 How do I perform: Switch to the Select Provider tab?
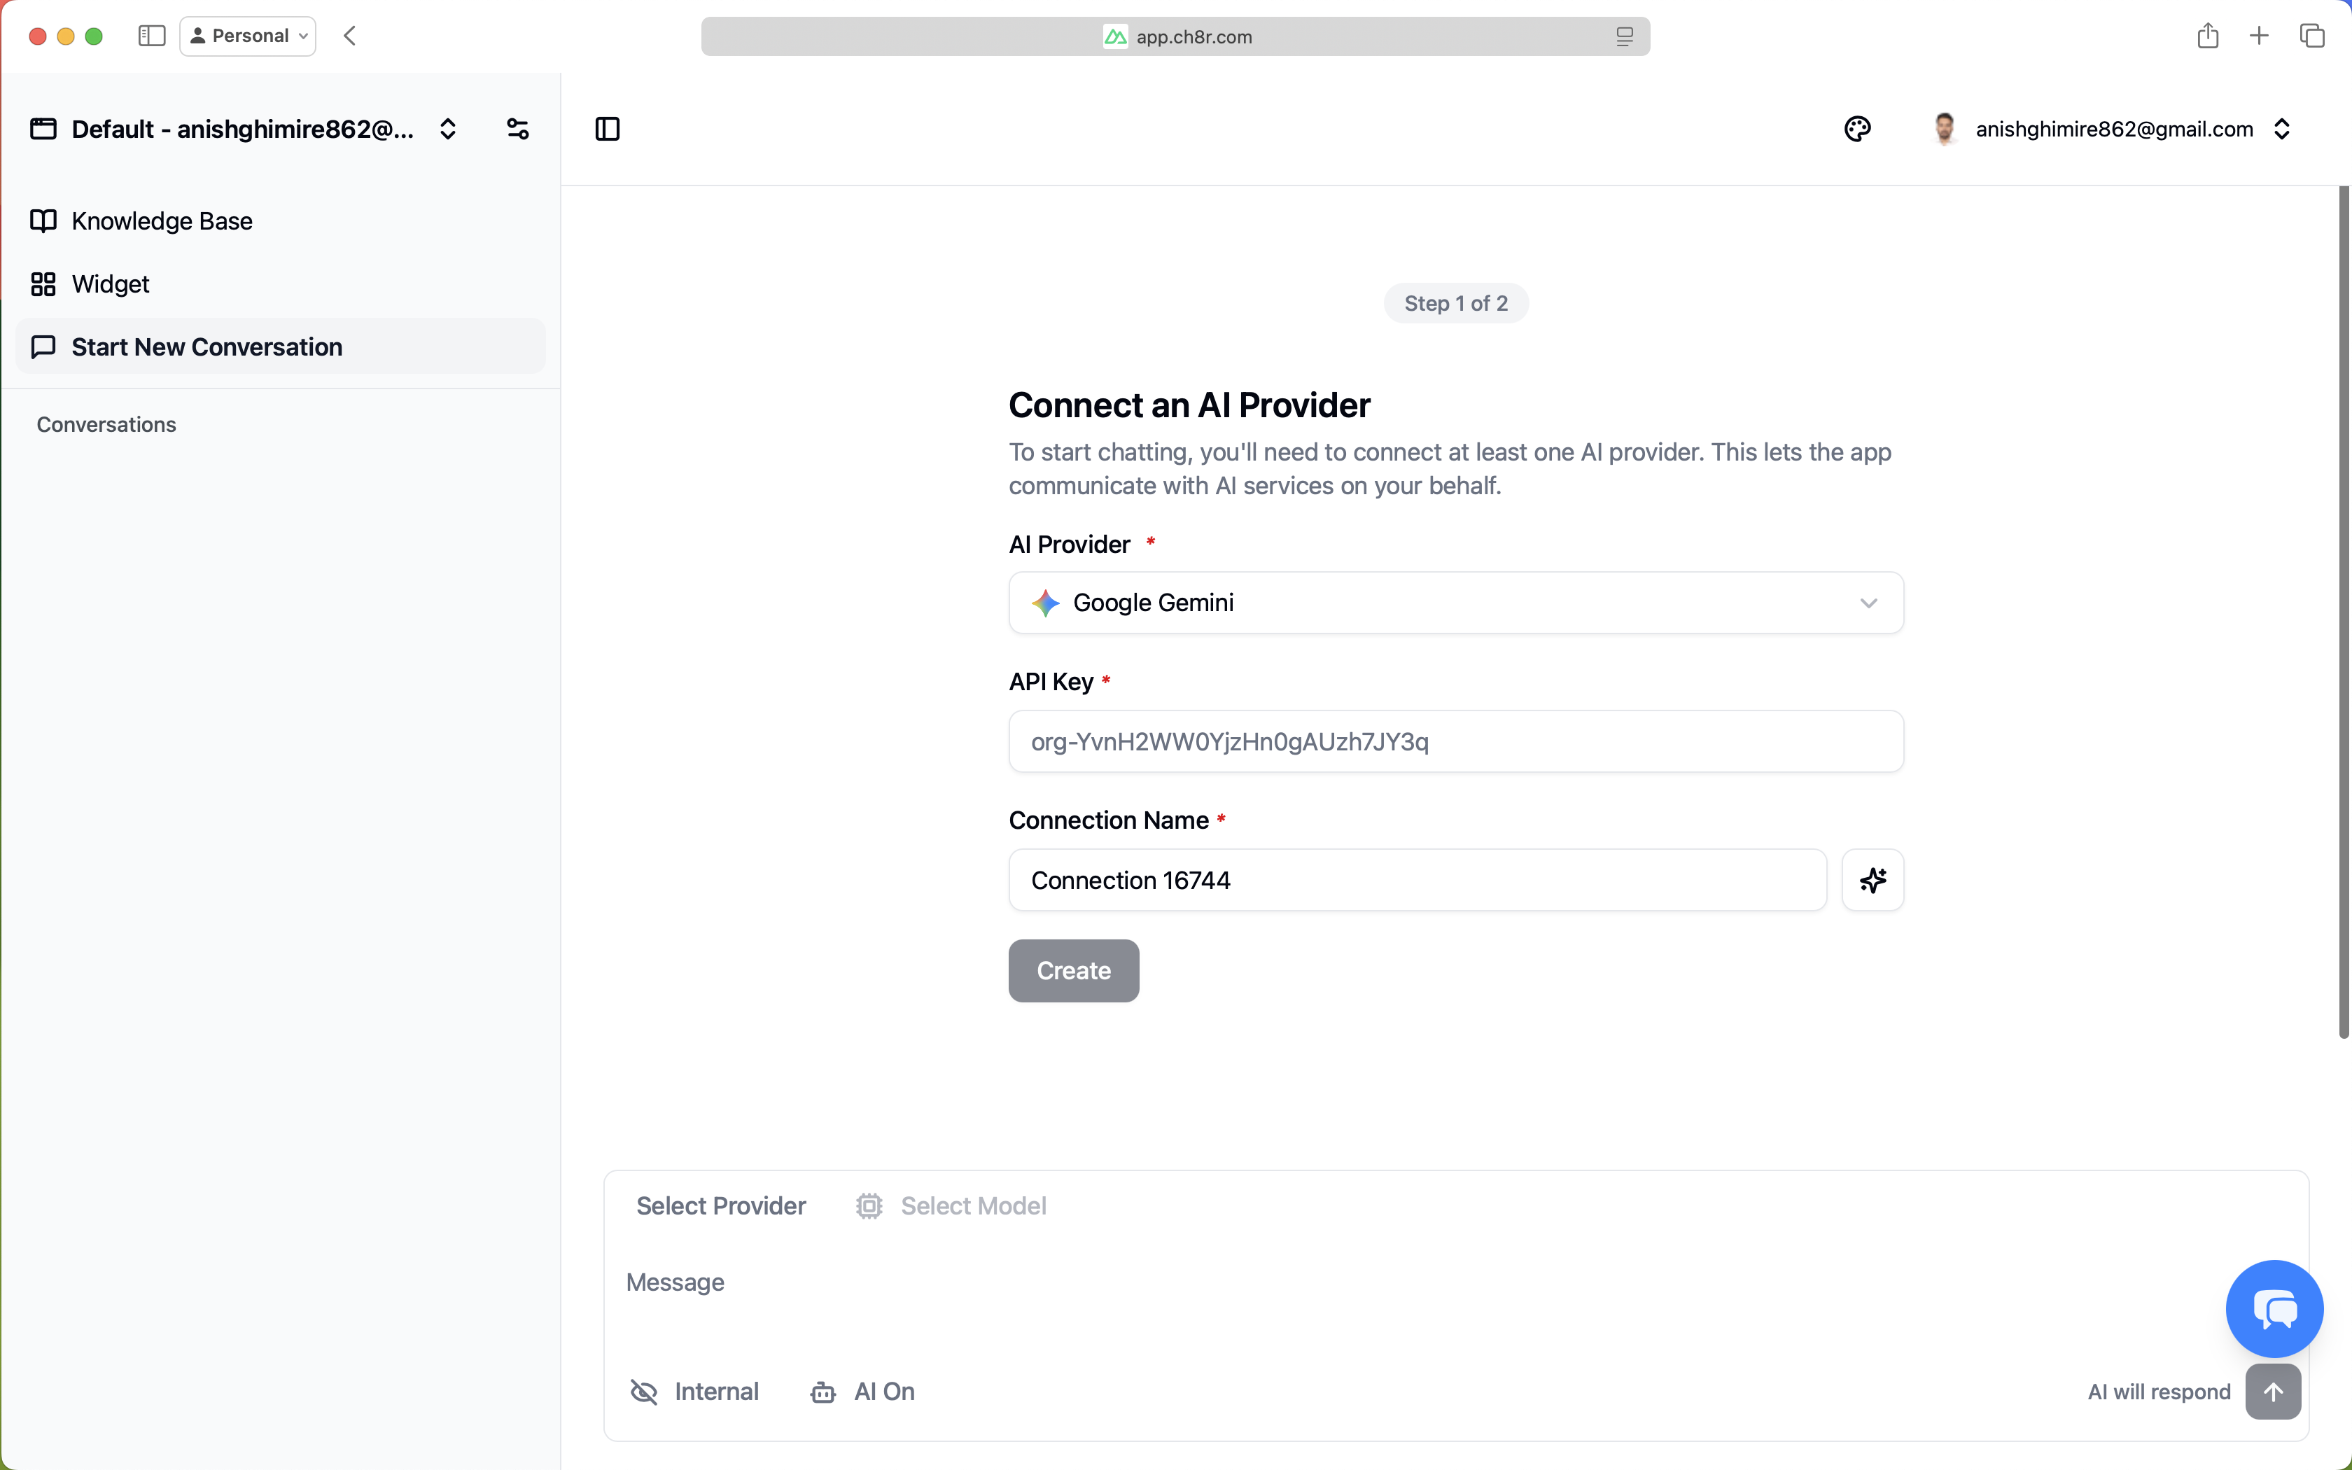pos(720,1205)
